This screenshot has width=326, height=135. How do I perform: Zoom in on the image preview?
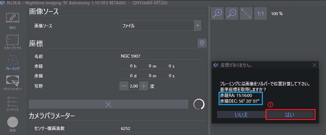pyautogui.click(x=217, y=14)
